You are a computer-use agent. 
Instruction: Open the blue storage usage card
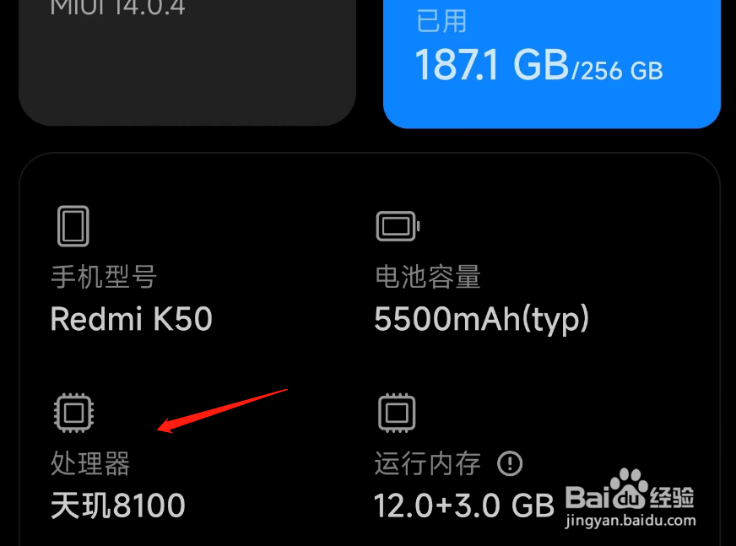coord(552,63)
